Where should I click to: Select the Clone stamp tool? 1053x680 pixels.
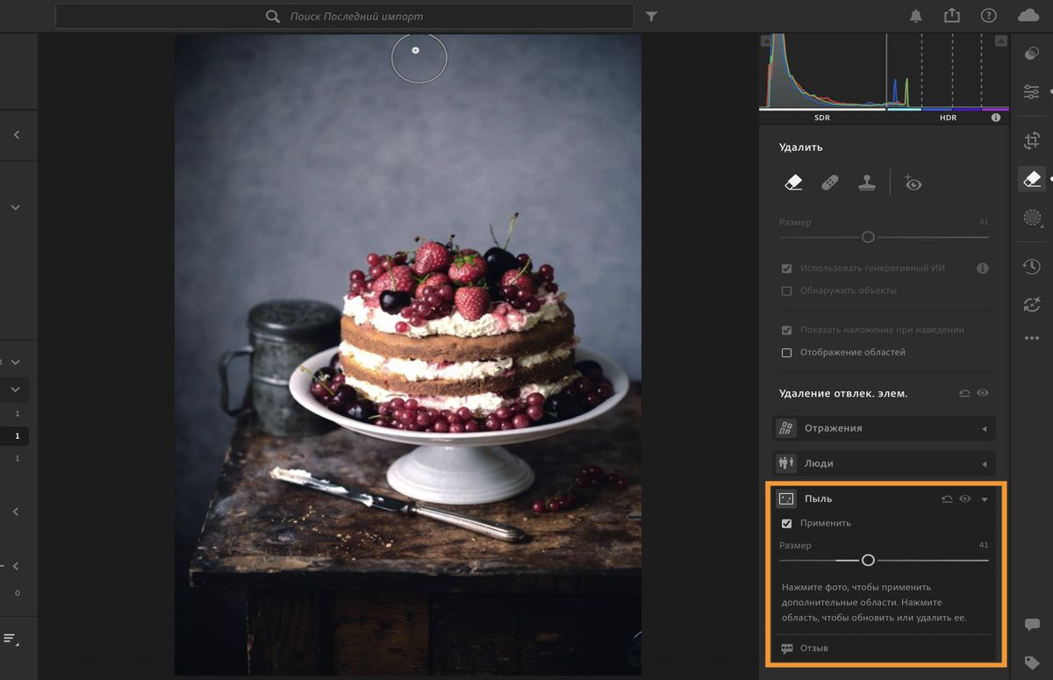pos(864,182)
